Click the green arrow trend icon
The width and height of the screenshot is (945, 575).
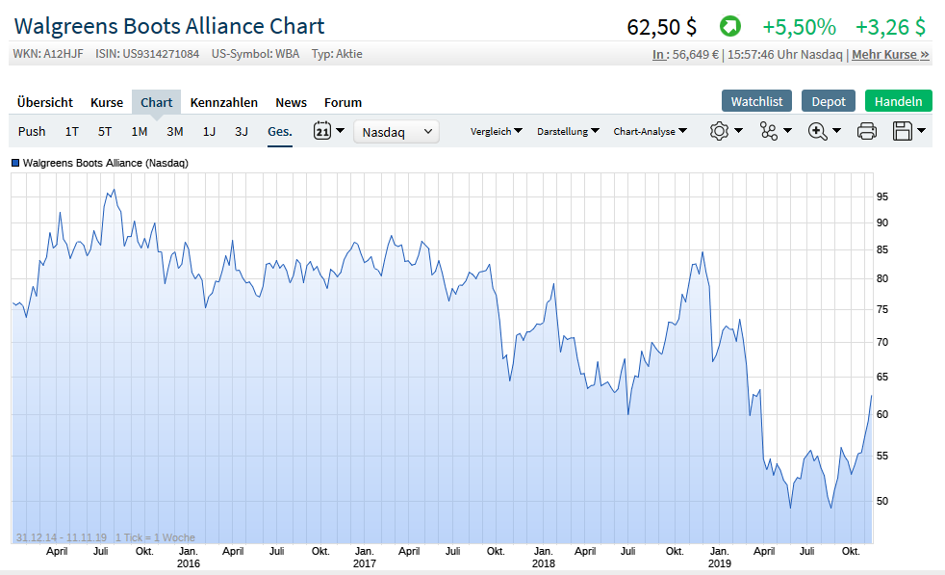[730, 26]
